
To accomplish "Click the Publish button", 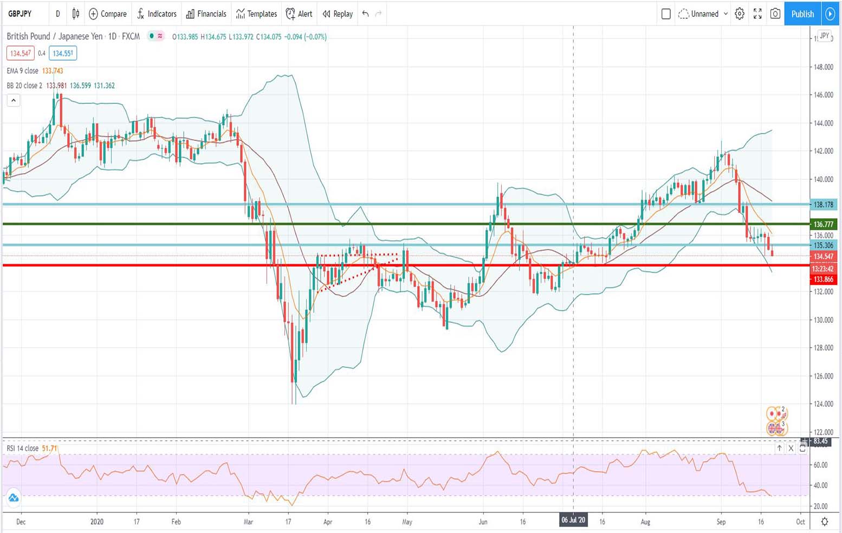I will click(802, 14).
